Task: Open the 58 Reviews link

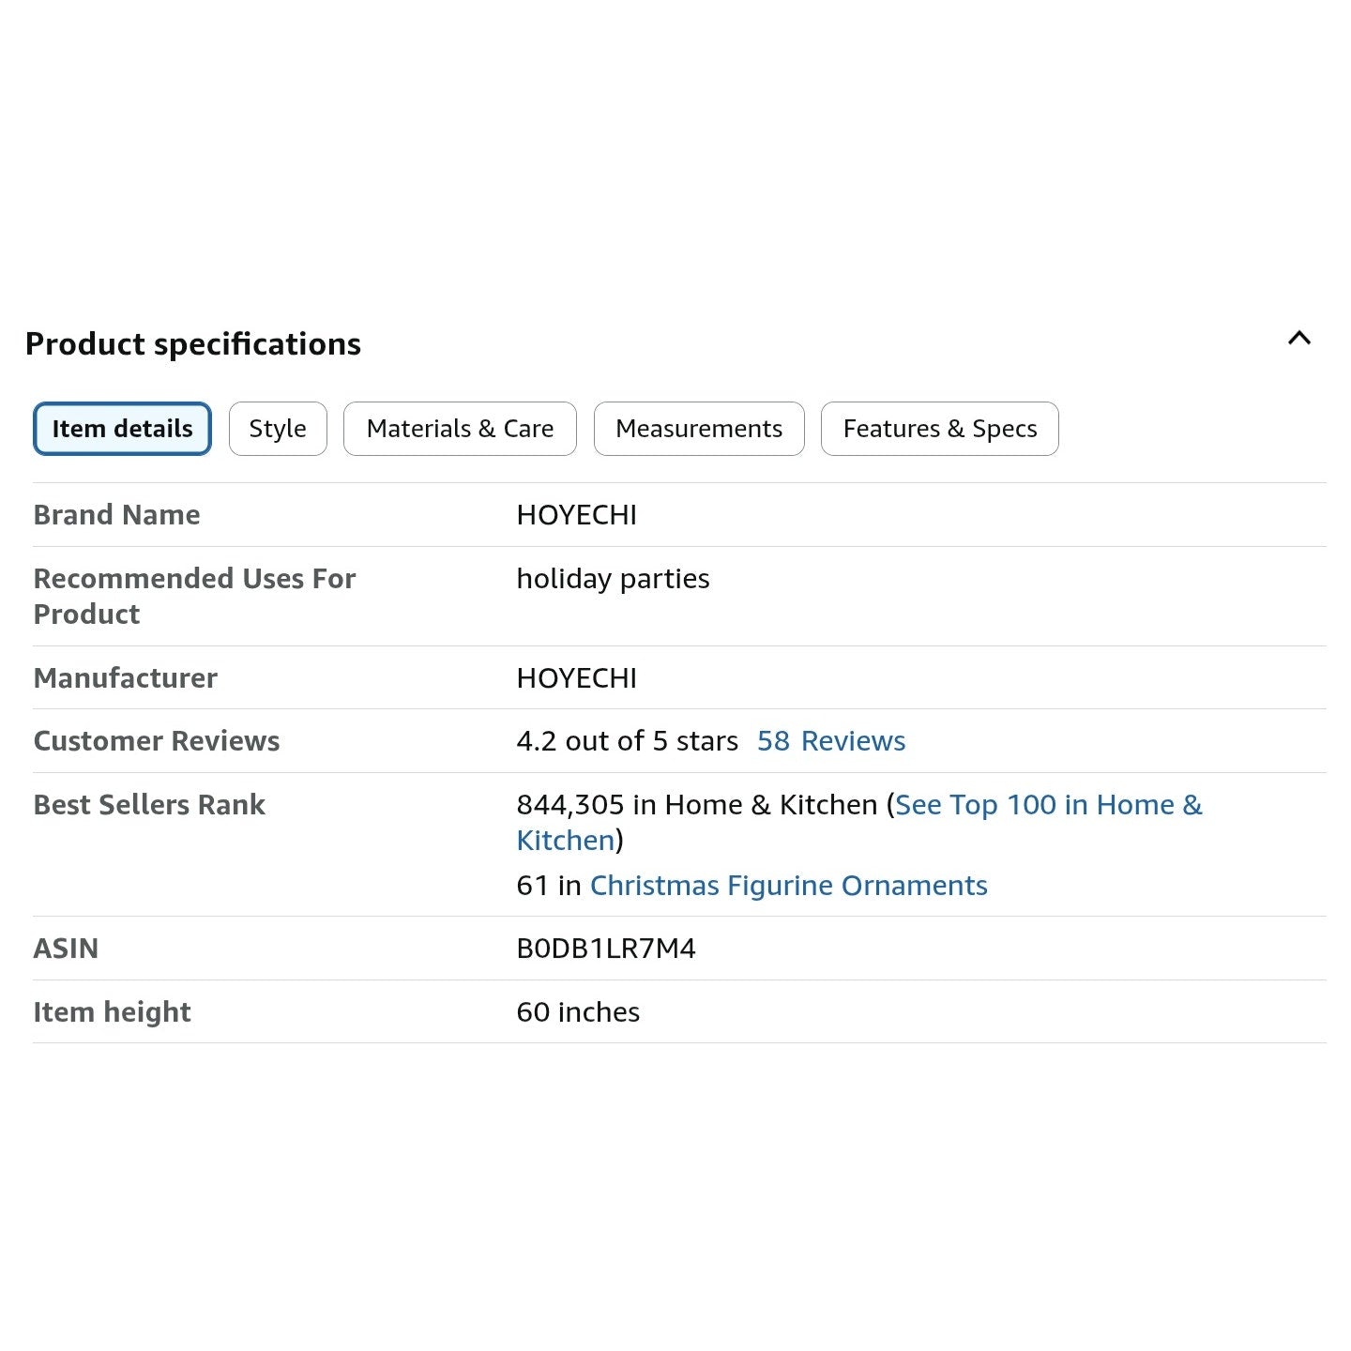Action: (x=830, y=741)
